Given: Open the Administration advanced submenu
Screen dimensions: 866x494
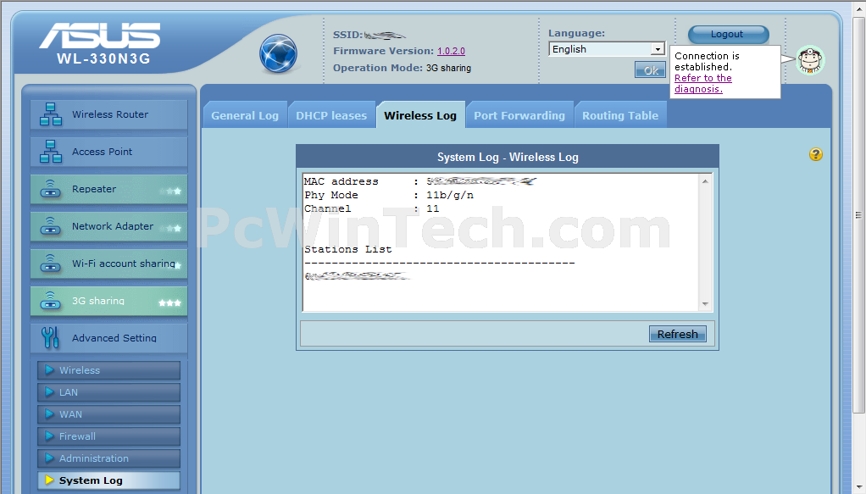Looking at the screenshot, I should [108, 458].
